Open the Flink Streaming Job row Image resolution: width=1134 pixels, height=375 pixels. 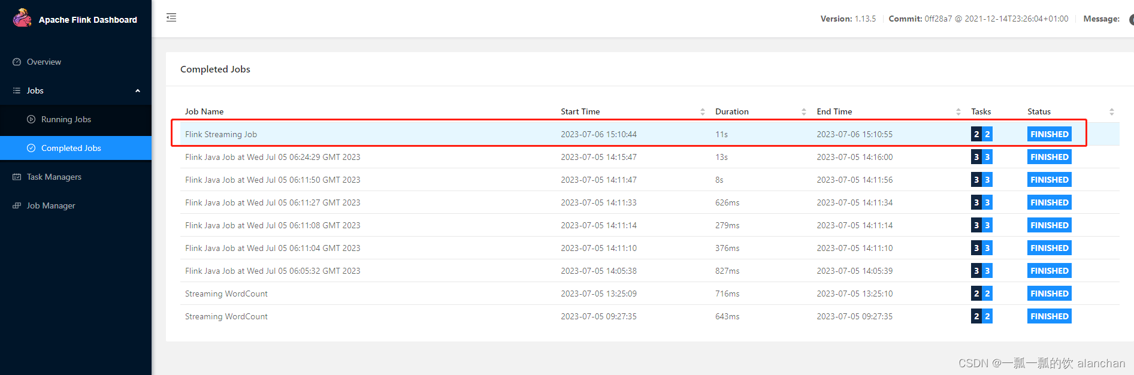649,134
